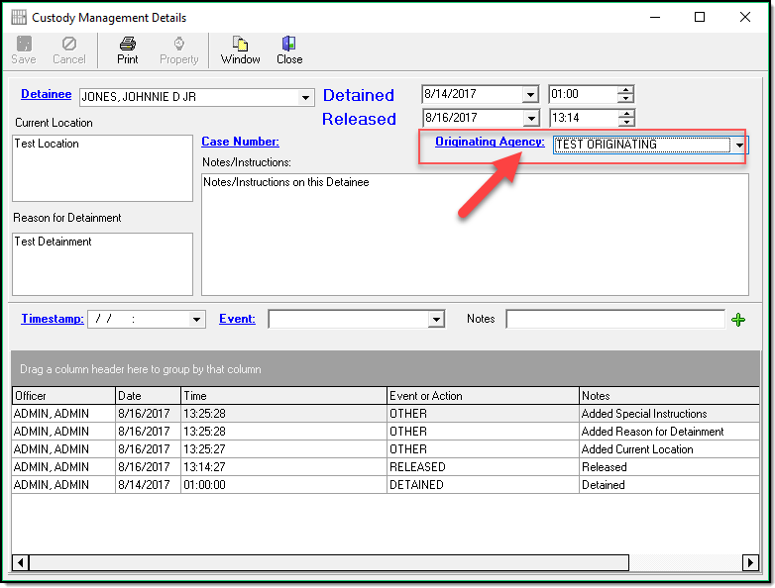Click in the event Notes input field
The width and height of the screenshot is (775, 588).
(614, 319)
